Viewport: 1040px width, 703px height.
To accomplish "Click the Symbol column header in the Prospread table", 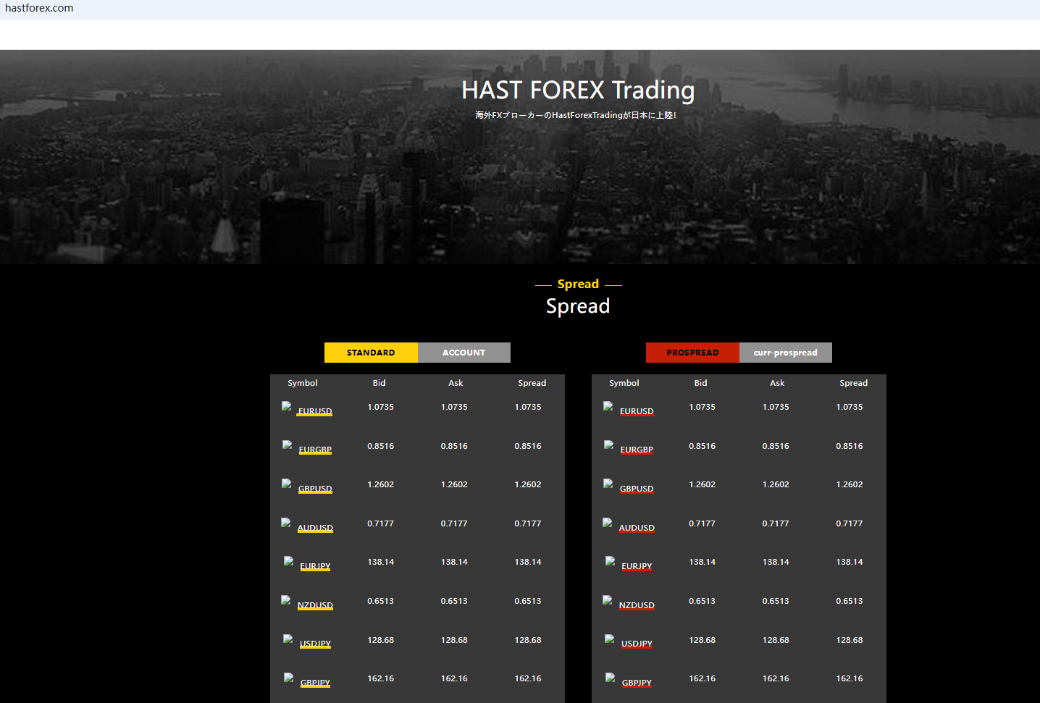I will [624, 383].
